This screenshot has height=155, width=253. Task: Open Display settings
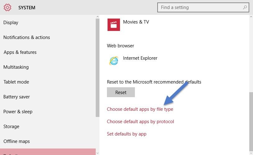[x=11, y=23]
